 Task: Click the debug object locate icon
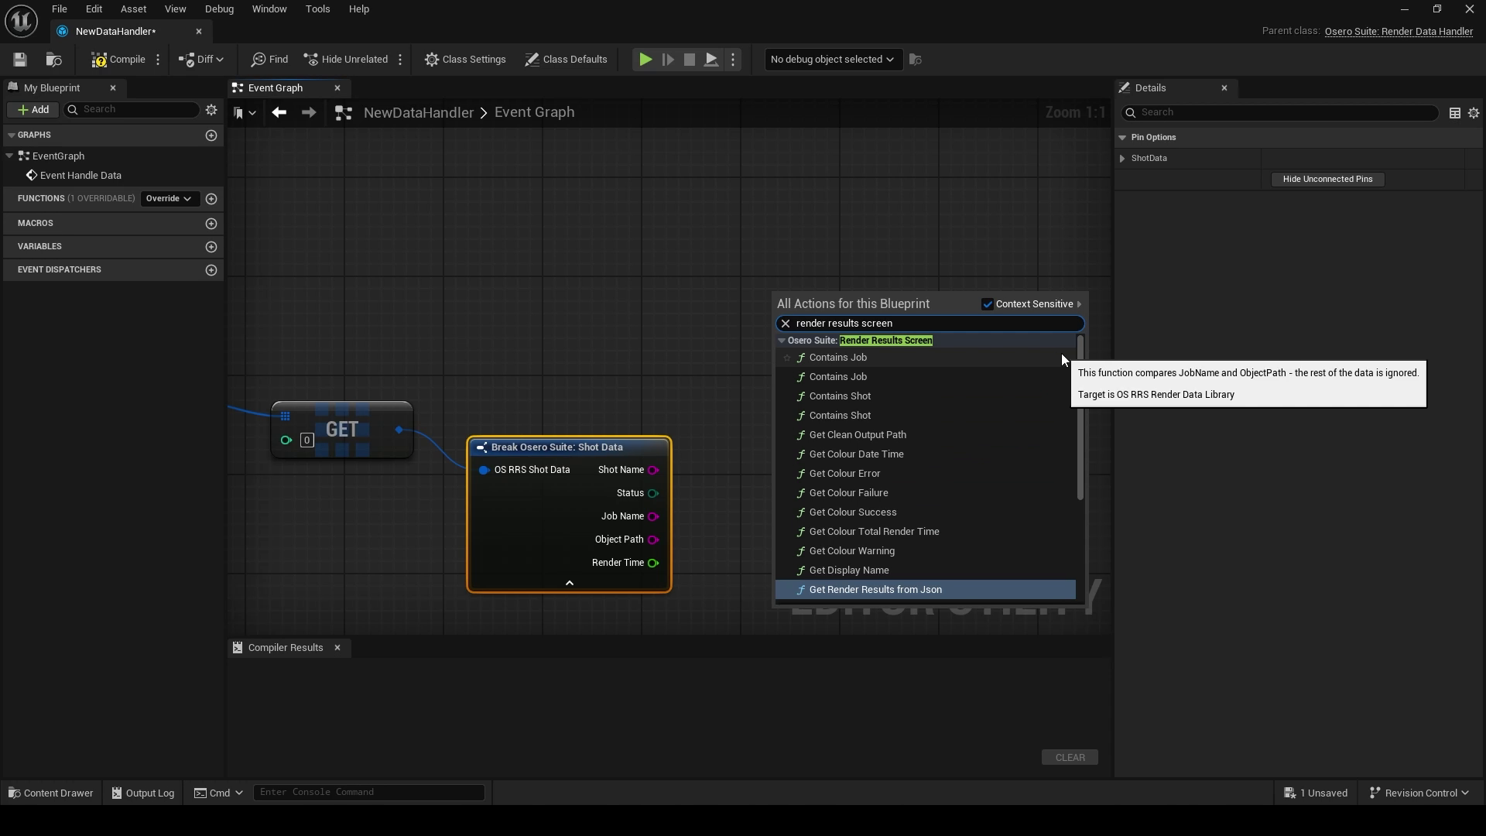pos(916,60)
